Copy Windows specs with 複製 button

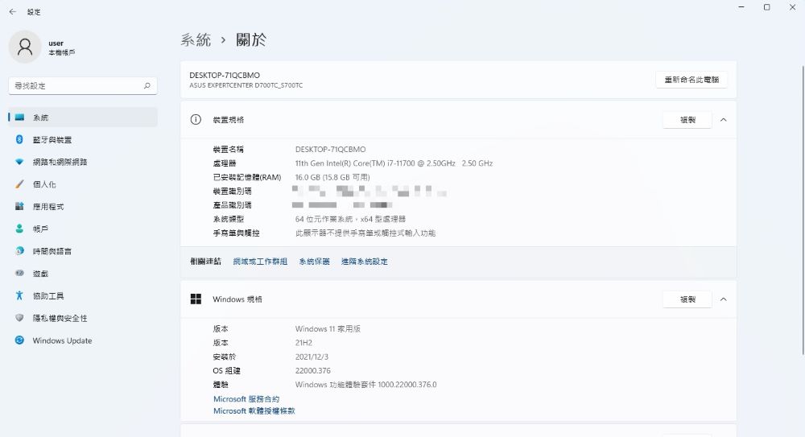[x=687, y=299]
